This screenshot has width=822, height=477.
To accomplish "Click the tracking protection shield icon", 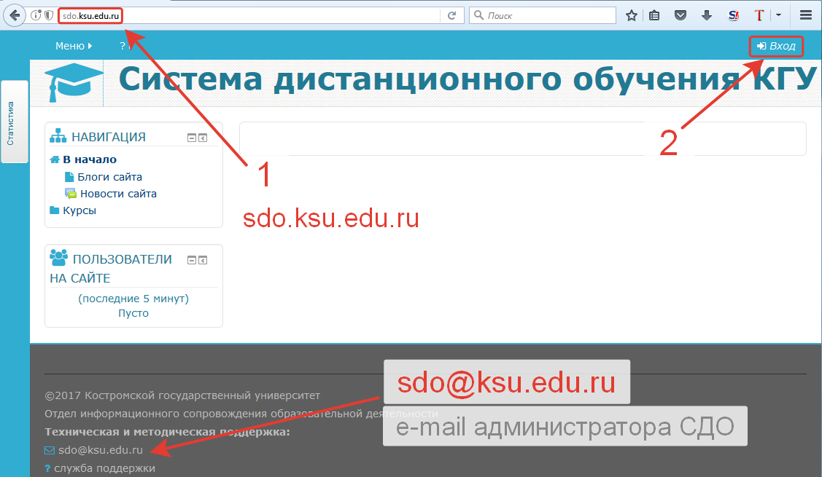I will [x=49, y=15].
